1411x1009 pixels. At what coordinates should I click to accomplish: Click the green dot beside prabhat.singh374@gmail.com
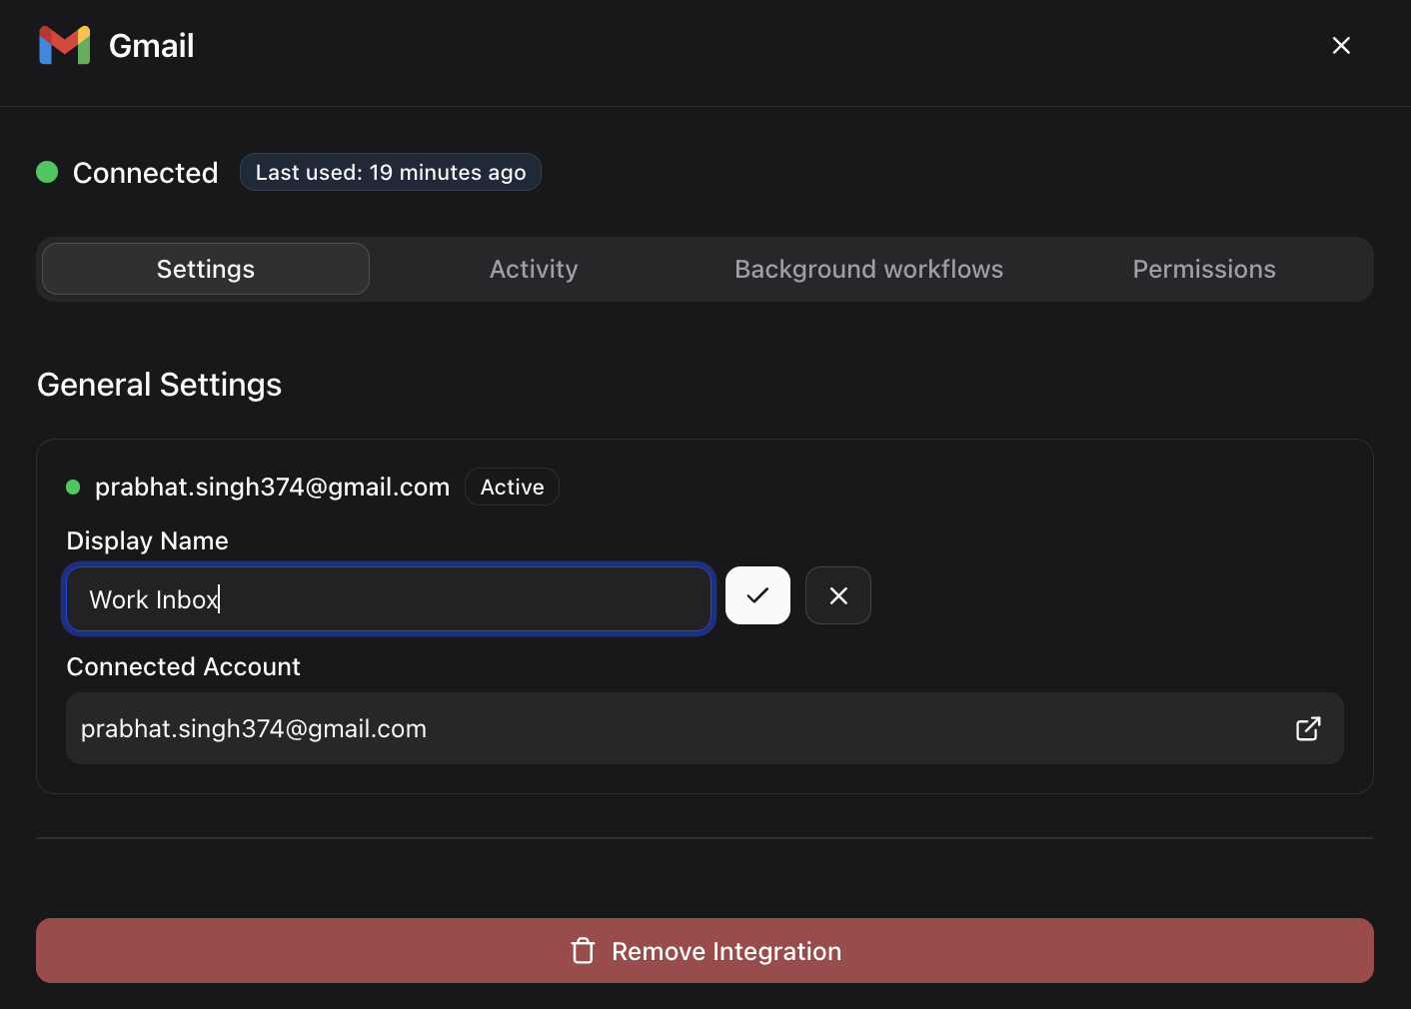(73, 487)
